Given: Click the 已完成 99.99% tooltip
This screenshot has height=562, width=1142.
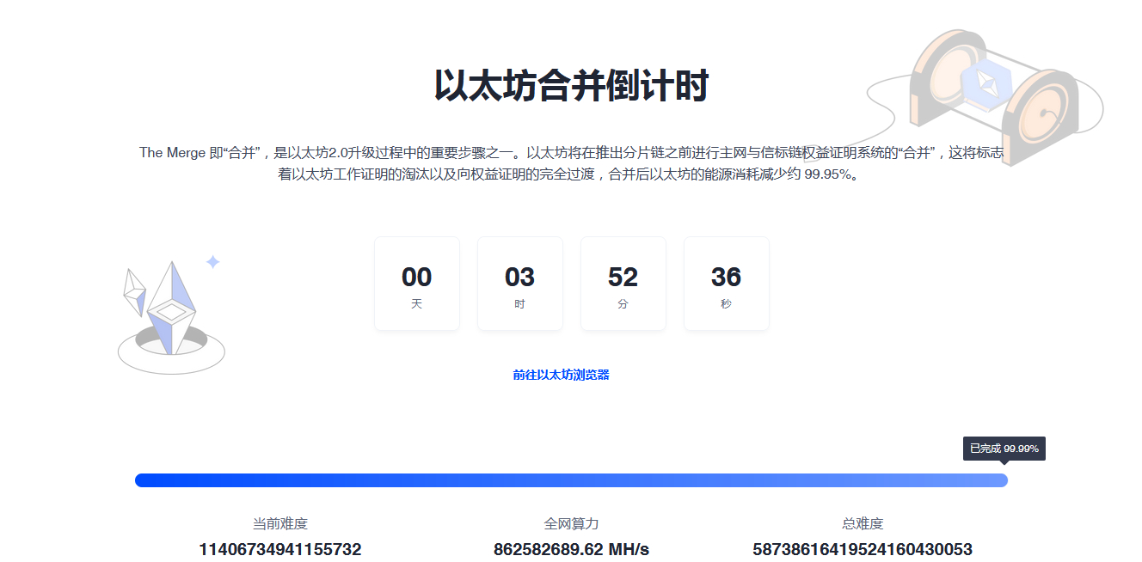Looking at the screenshot, I should [x=1004, y=449].
